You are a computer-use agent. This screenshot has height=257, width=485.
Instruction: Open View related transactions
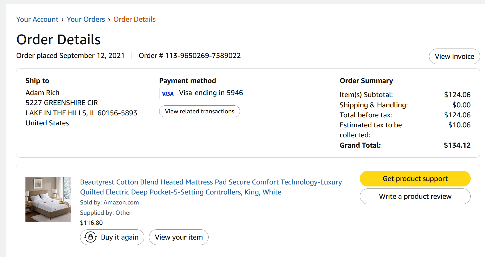point(199,111)
